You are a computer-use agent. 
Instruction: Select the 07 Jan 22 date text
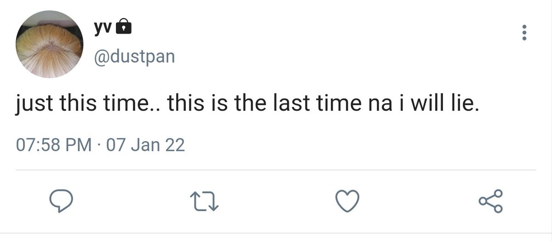(x=145, y=146)
